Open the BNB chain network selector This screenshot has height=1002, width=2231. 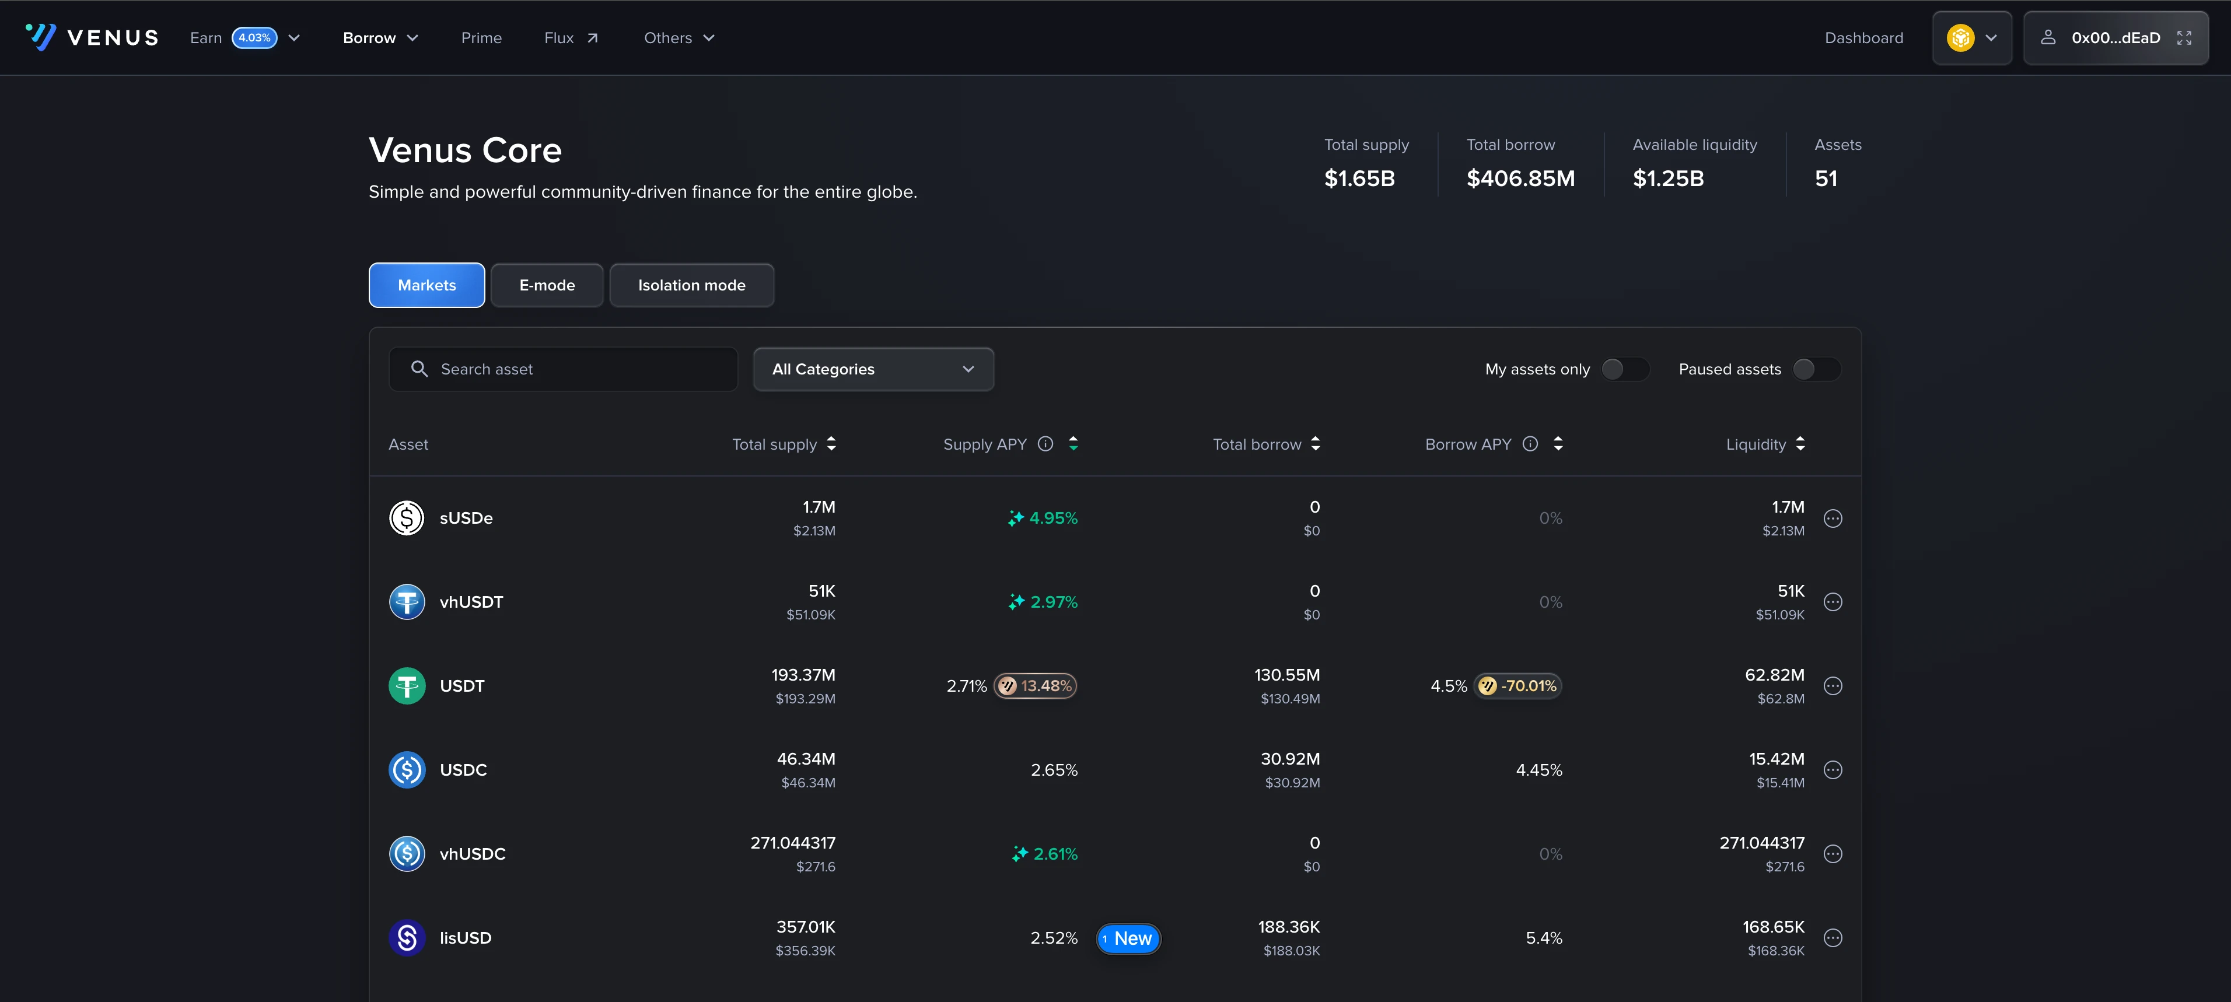pyautogui.click(x=1971, y=37)
